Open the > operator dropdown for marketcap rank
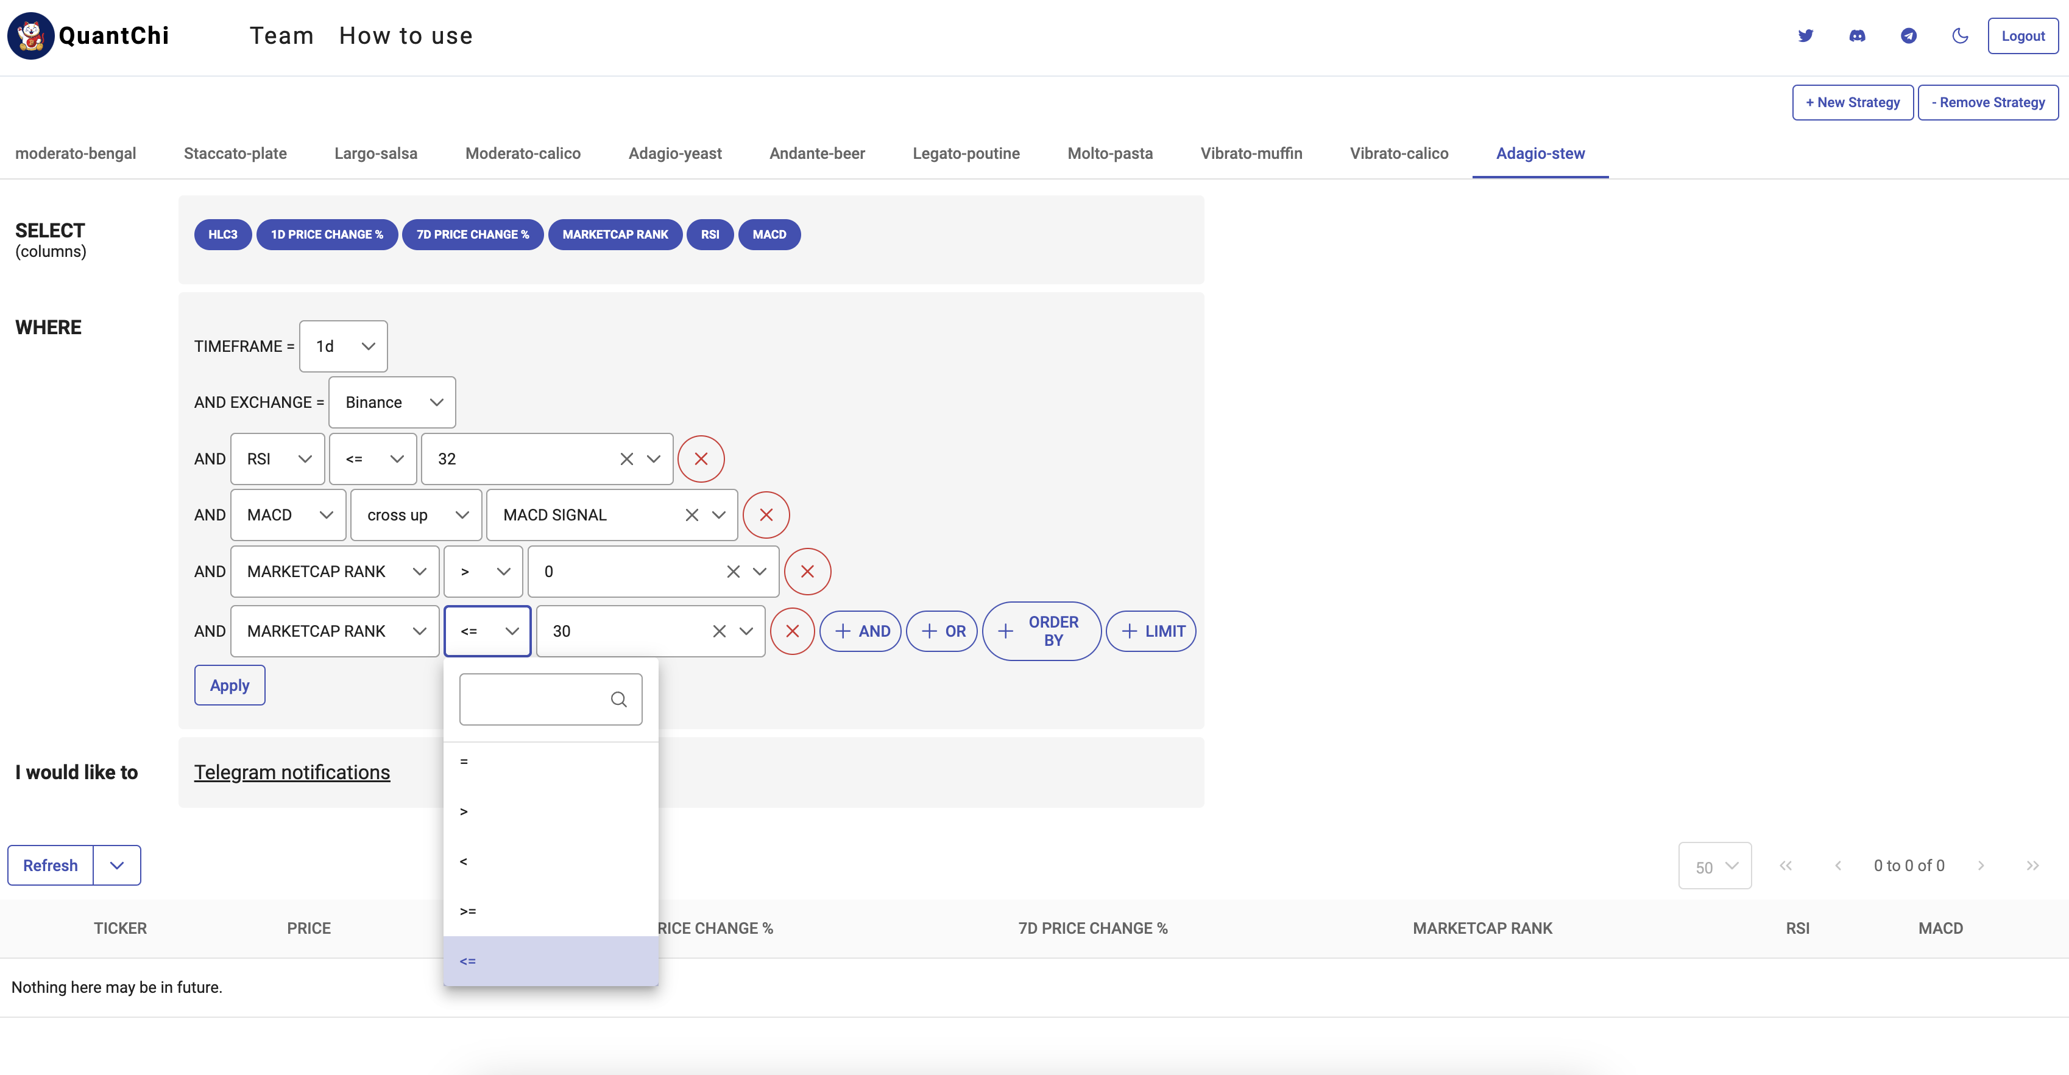The height and width of the screenshot is (1075, 2069). 484,571
